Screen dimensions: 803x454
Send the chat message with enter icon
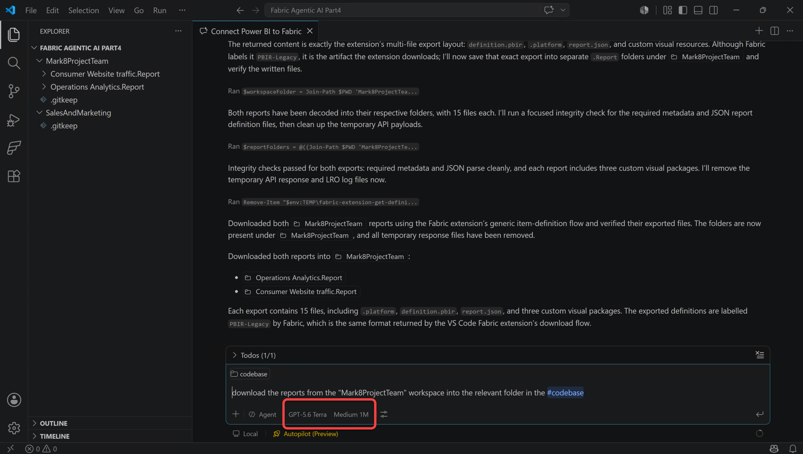(760, 414)
